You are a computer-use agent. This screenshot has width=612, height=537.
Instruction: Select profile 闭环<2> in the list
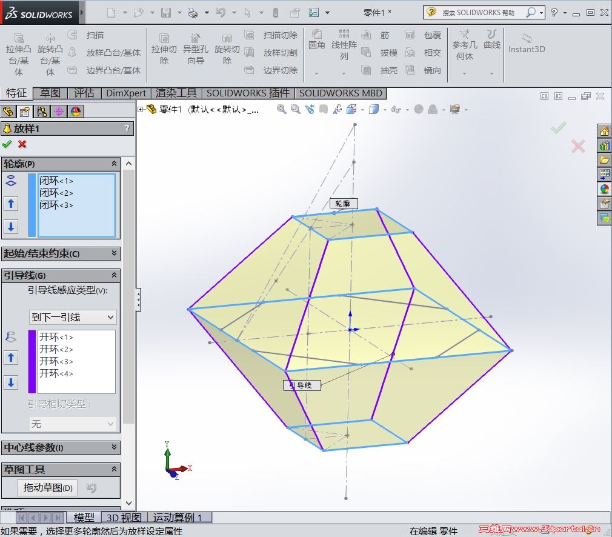coord(56,193)
